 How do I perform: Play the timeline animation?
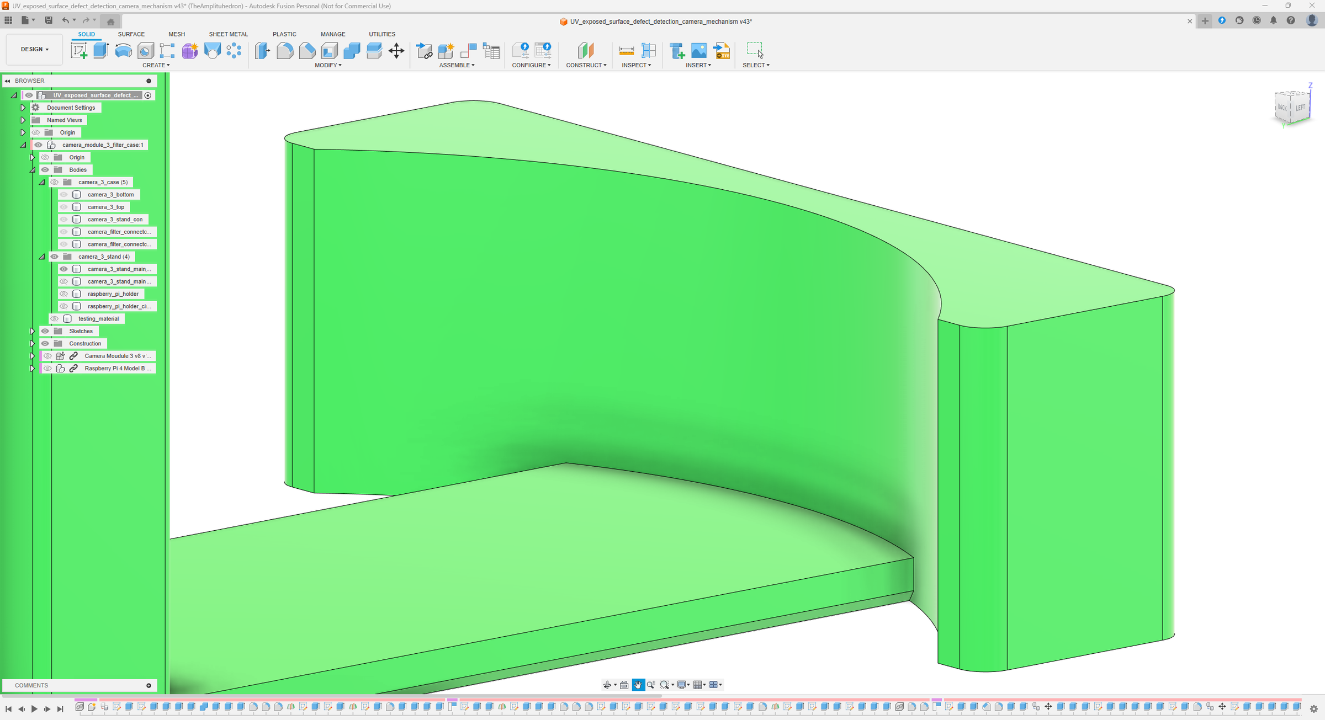pos(34,709)
